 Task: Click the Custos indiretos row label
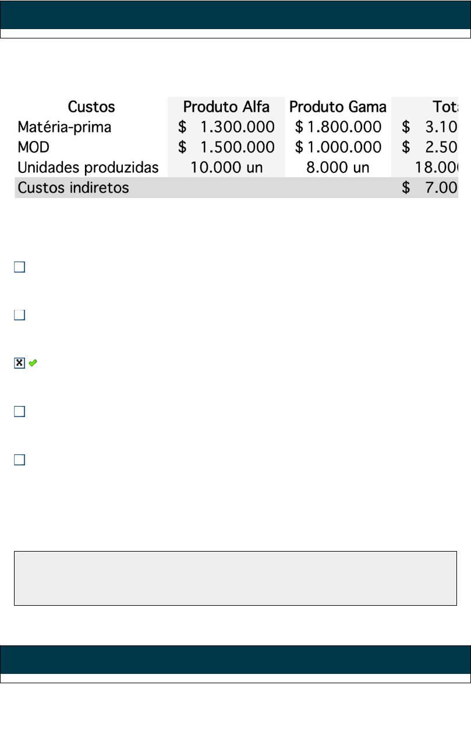click(x=73, y=188)
